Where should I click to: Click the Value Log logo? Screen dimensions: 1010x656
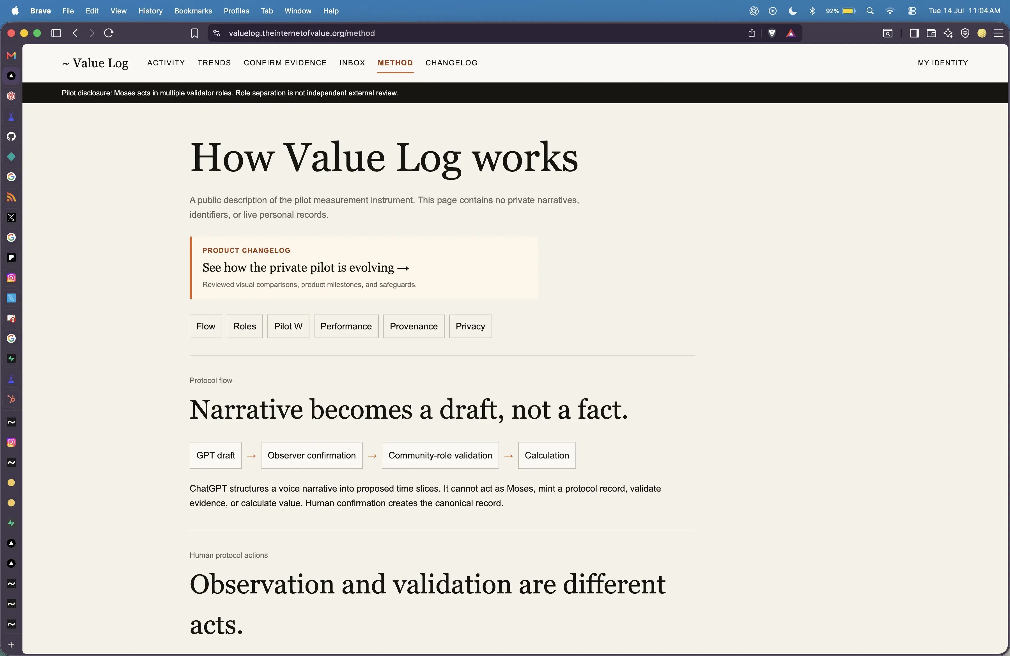(x=95, y=63)
